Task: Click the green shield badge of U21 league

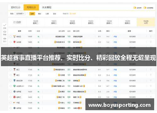Action: tap(14, 86)
